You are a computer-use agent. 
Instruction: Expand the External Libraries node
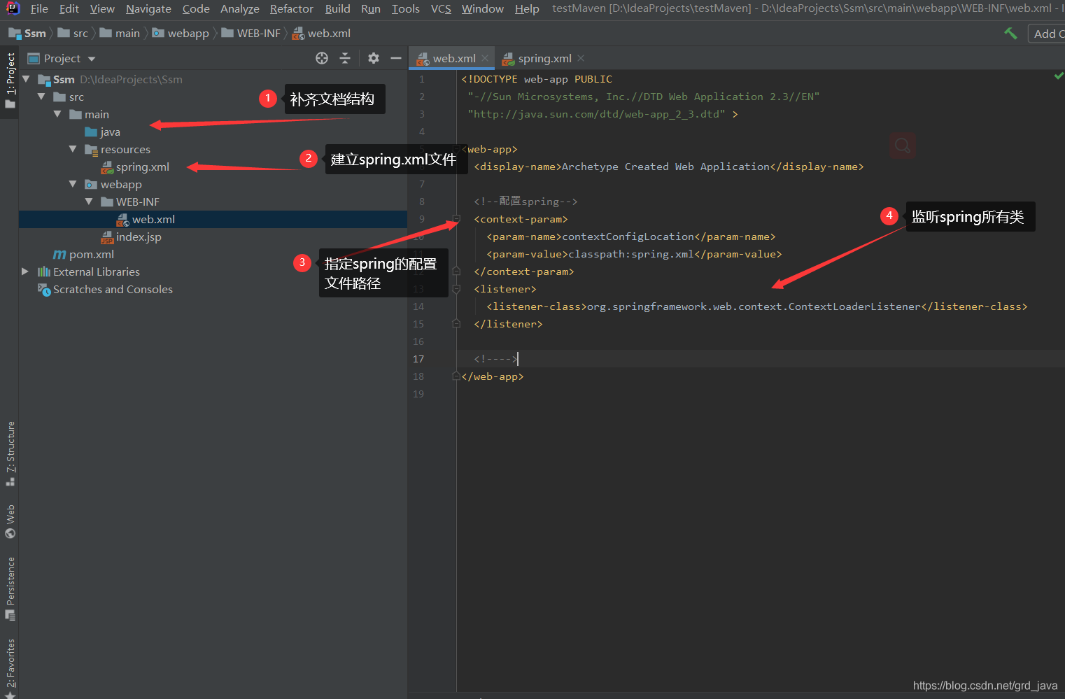tap(25, 271)
